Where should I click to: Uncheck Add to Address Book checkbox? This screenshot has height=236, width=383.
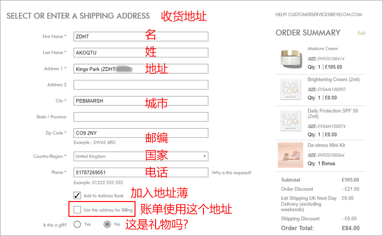(77, 195)
